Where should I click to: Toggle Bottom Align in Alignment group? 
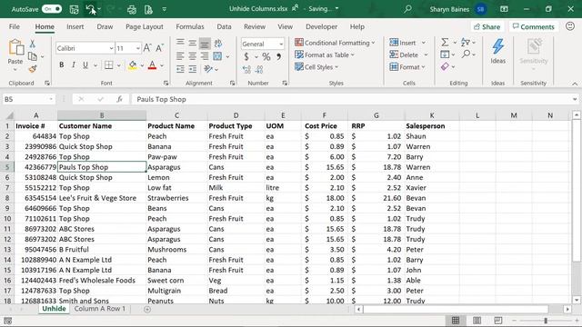205,44
